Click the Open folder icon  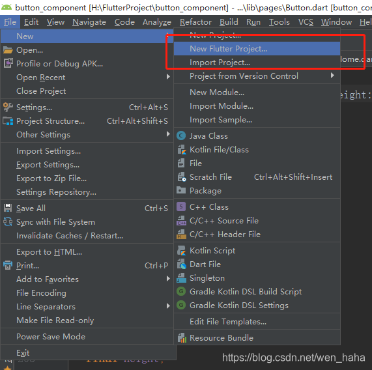[8, 50]
